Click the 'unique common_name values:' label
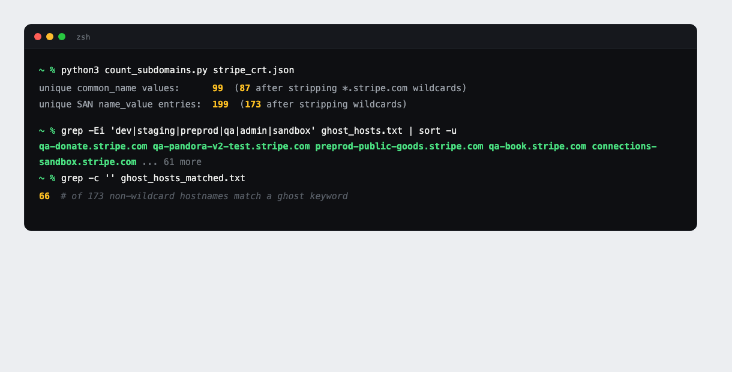The height and width of the screenshot is (372, 732). (109, 88)
